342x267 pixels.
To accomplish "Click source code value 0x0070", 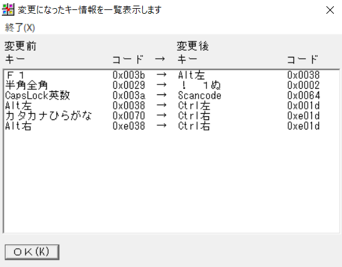I will point(129,116).
